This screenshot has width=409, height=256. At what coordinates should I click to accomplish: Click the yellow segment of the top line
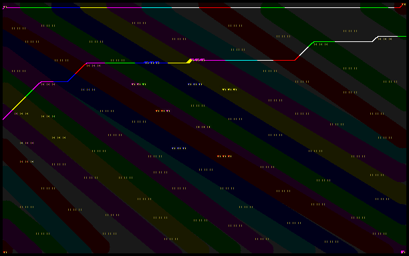94,7
